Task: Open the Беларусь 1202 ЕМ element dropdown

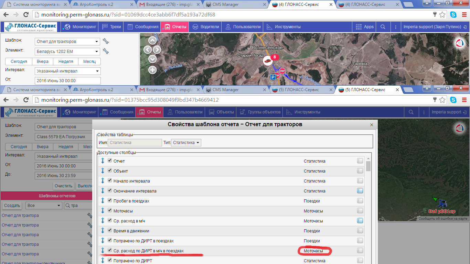Action: pyautogui.click(x=67, y=52)
